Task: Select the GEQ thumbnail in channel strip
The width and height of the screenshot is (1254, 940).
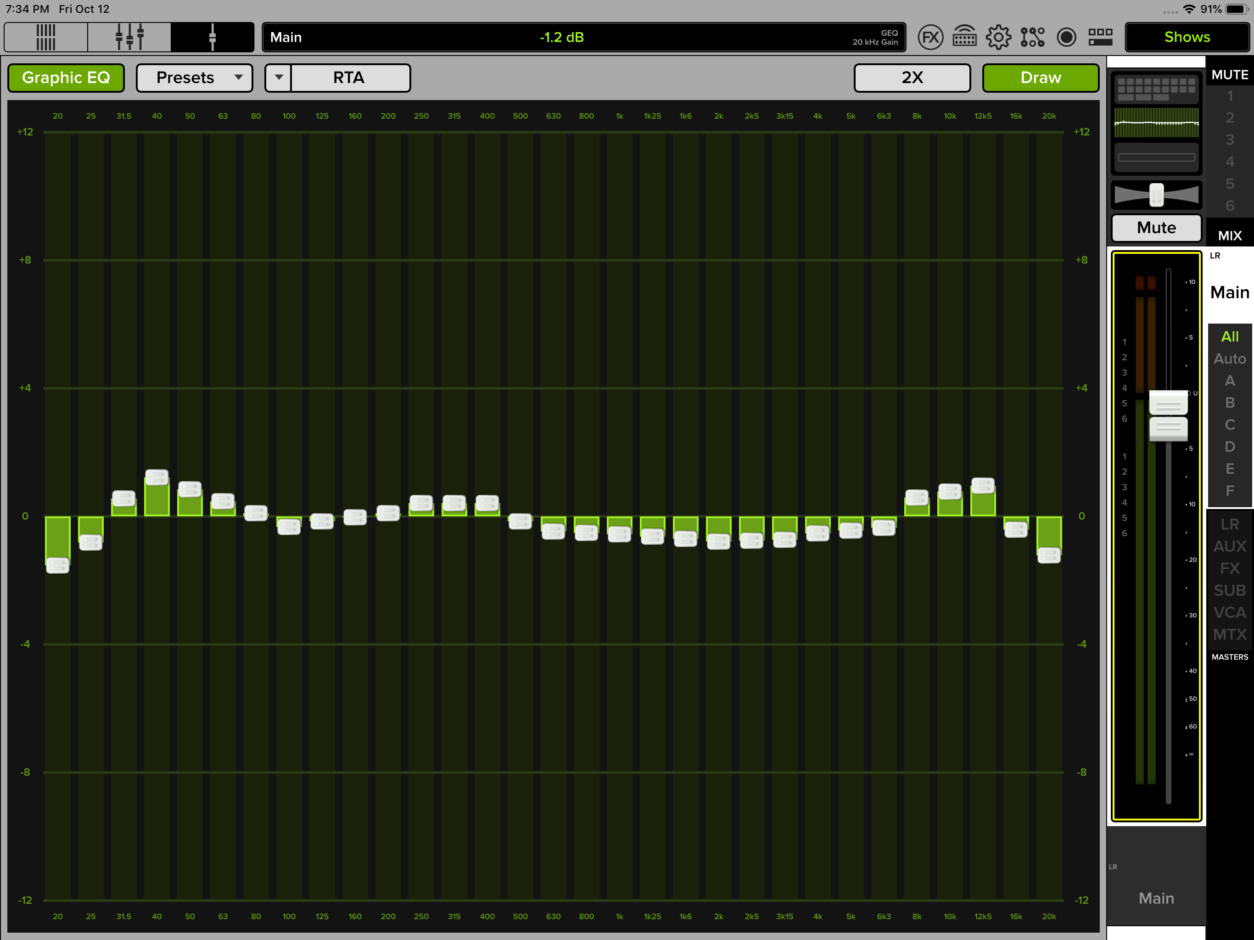Action: point(1156,123)
